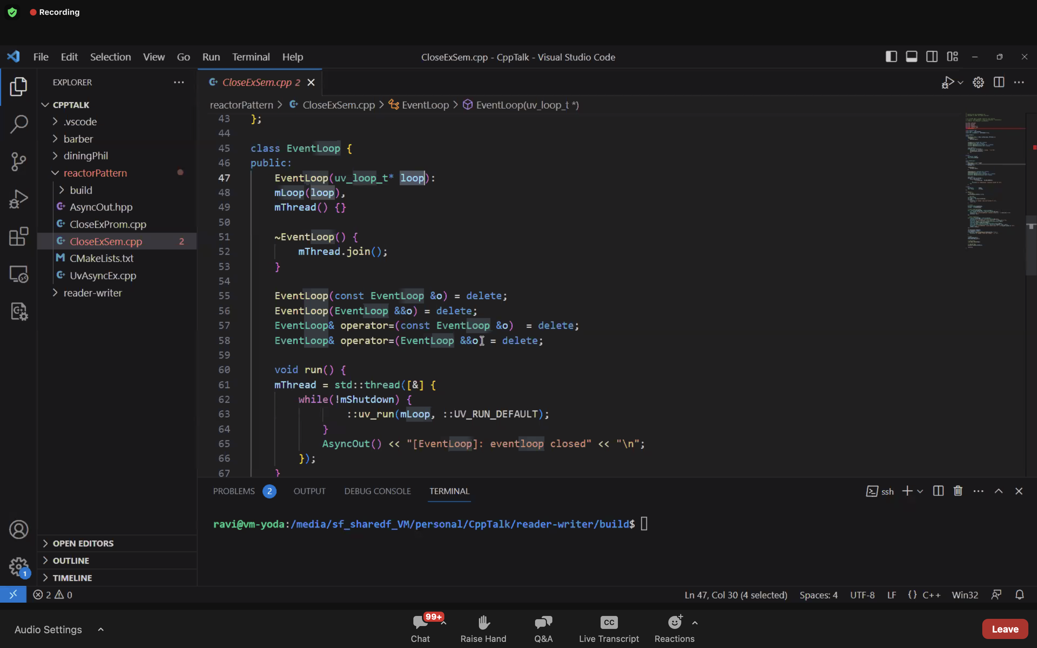The image size is (1037, 648).
Task: Open Zoom Q&A panel
Action: (x=543, y=629)
